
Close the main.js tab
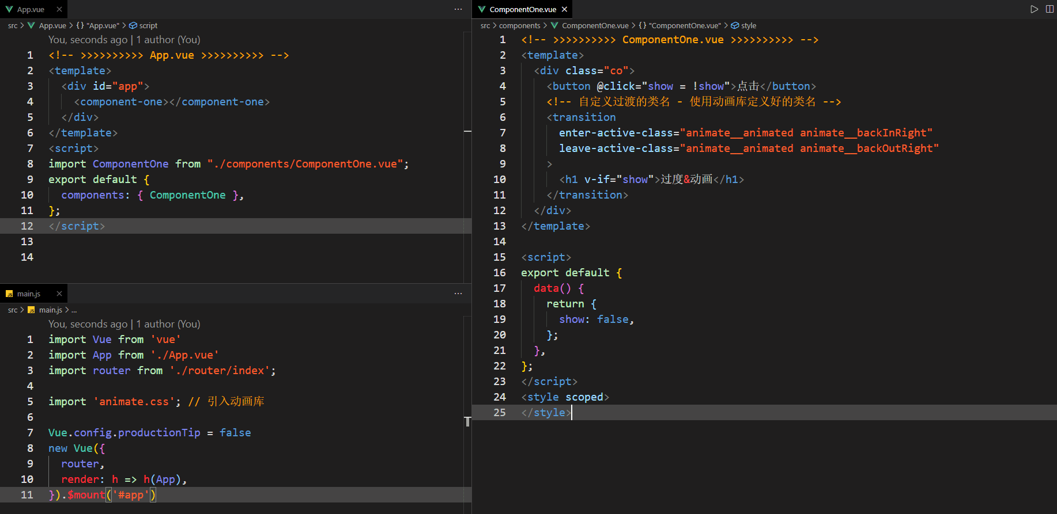(x=59, y=294)
